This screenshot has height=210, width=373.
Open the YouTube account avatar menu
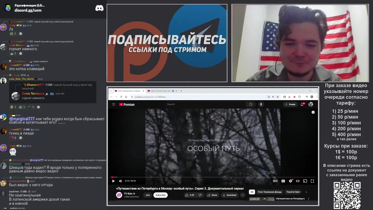tap(311, 104)
